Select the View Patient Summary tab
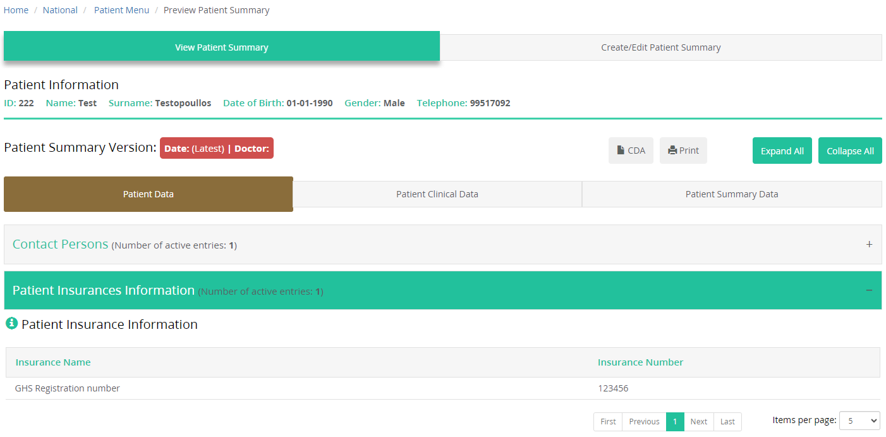This screenshot has height=437, width=886. click(221, 47)
